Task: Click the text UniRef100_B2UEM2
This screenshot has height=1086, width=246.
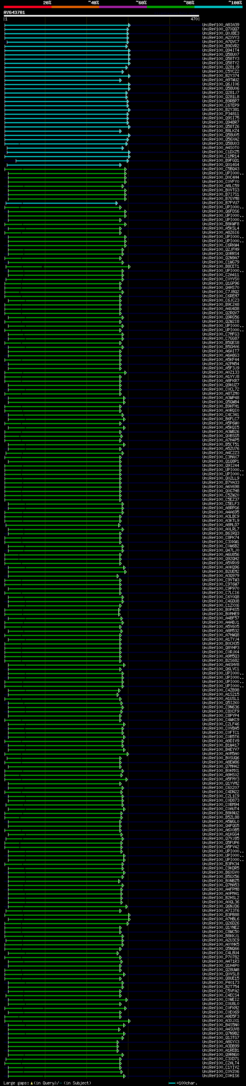Action: pos(221,572)
